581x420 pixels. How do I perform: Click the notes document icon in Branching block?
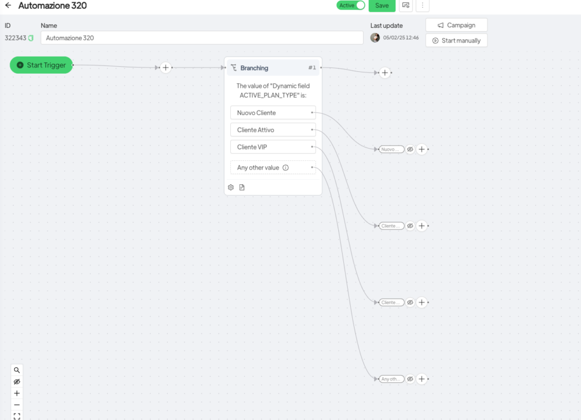242,187
